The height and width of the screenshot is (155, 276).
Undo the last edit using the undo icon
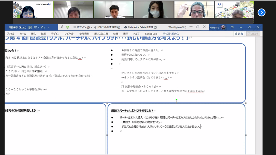click(36, 27)
